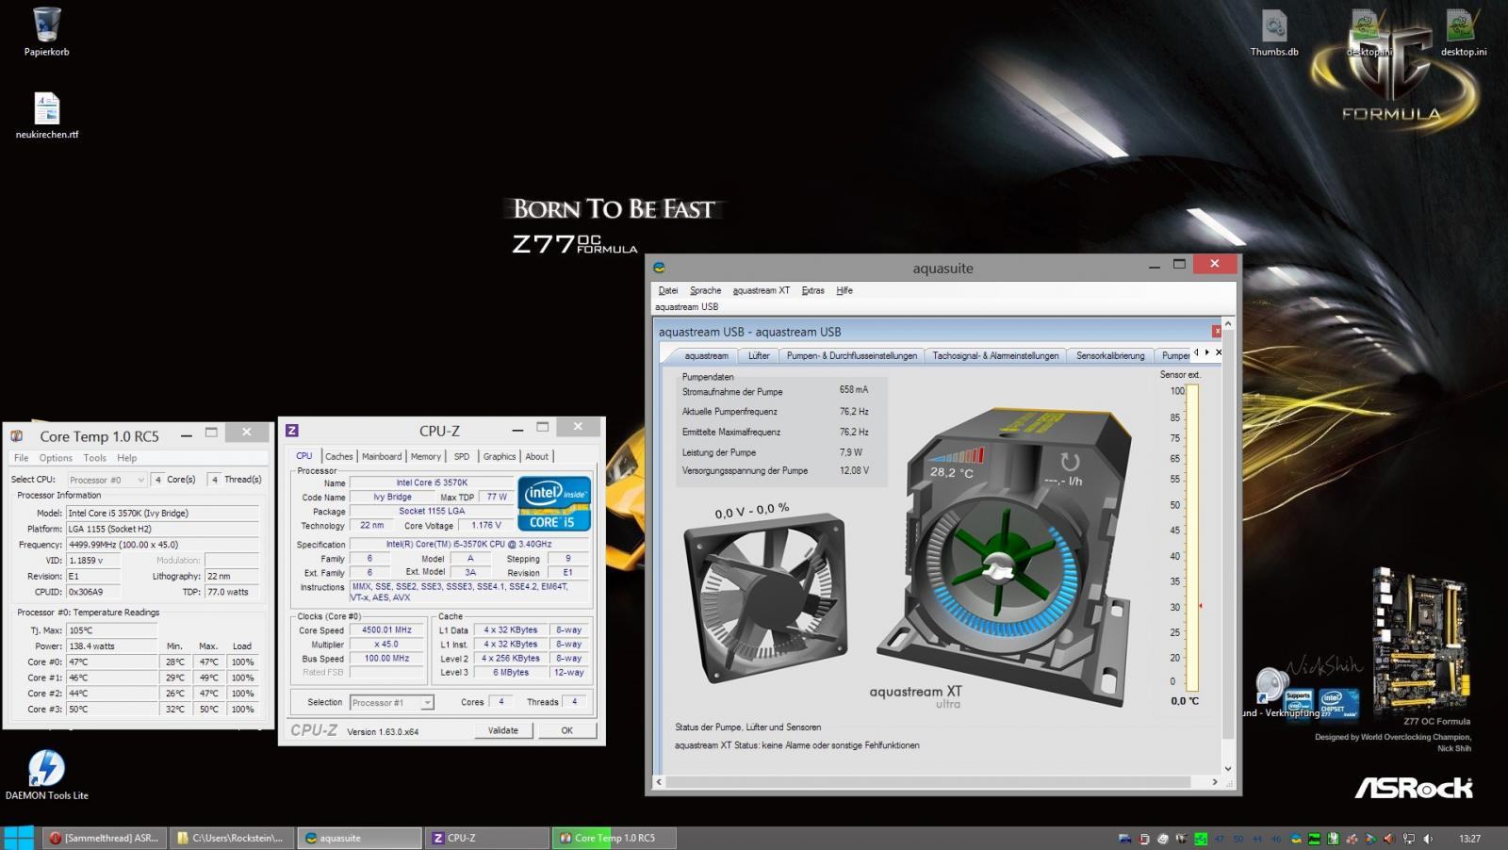Click the Core Temp Frequency value field

point(162,545)
